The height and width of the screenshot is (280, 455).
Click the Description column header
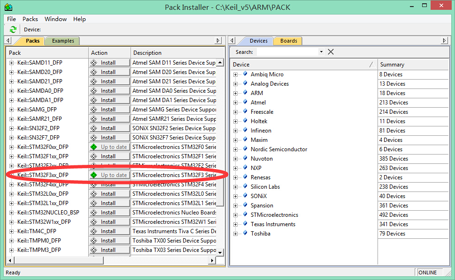[x=177, y=53]
